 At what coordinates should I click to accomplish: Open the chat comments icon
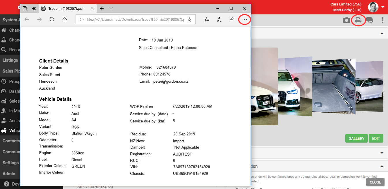(370, 20)
